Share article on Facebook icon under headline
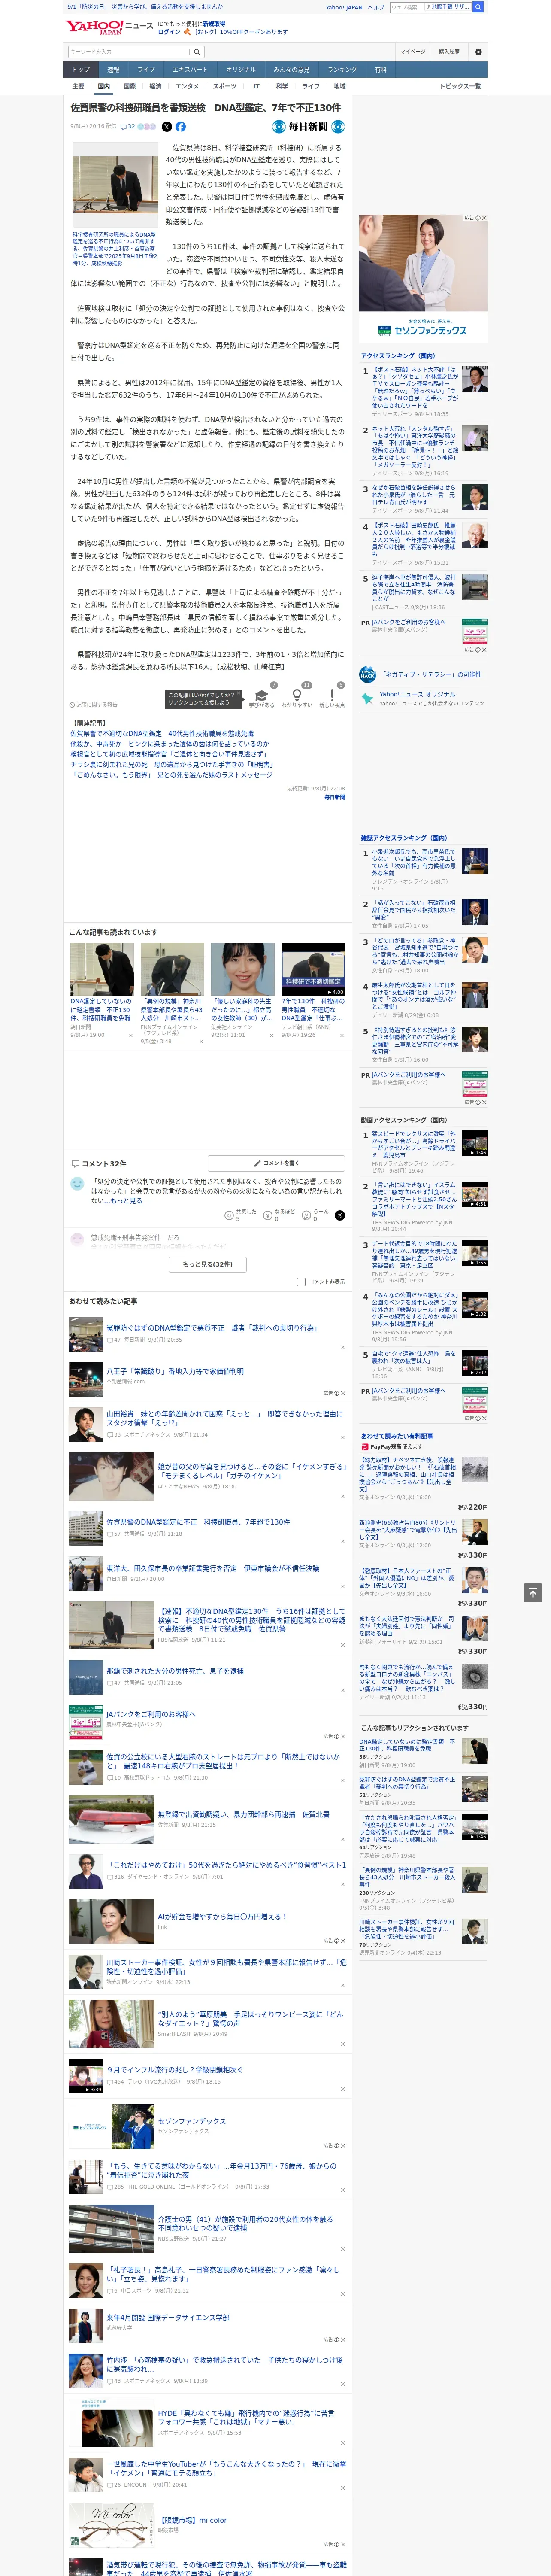The image size is (551, 2576). pyautogui.click(x=181, y=127)
